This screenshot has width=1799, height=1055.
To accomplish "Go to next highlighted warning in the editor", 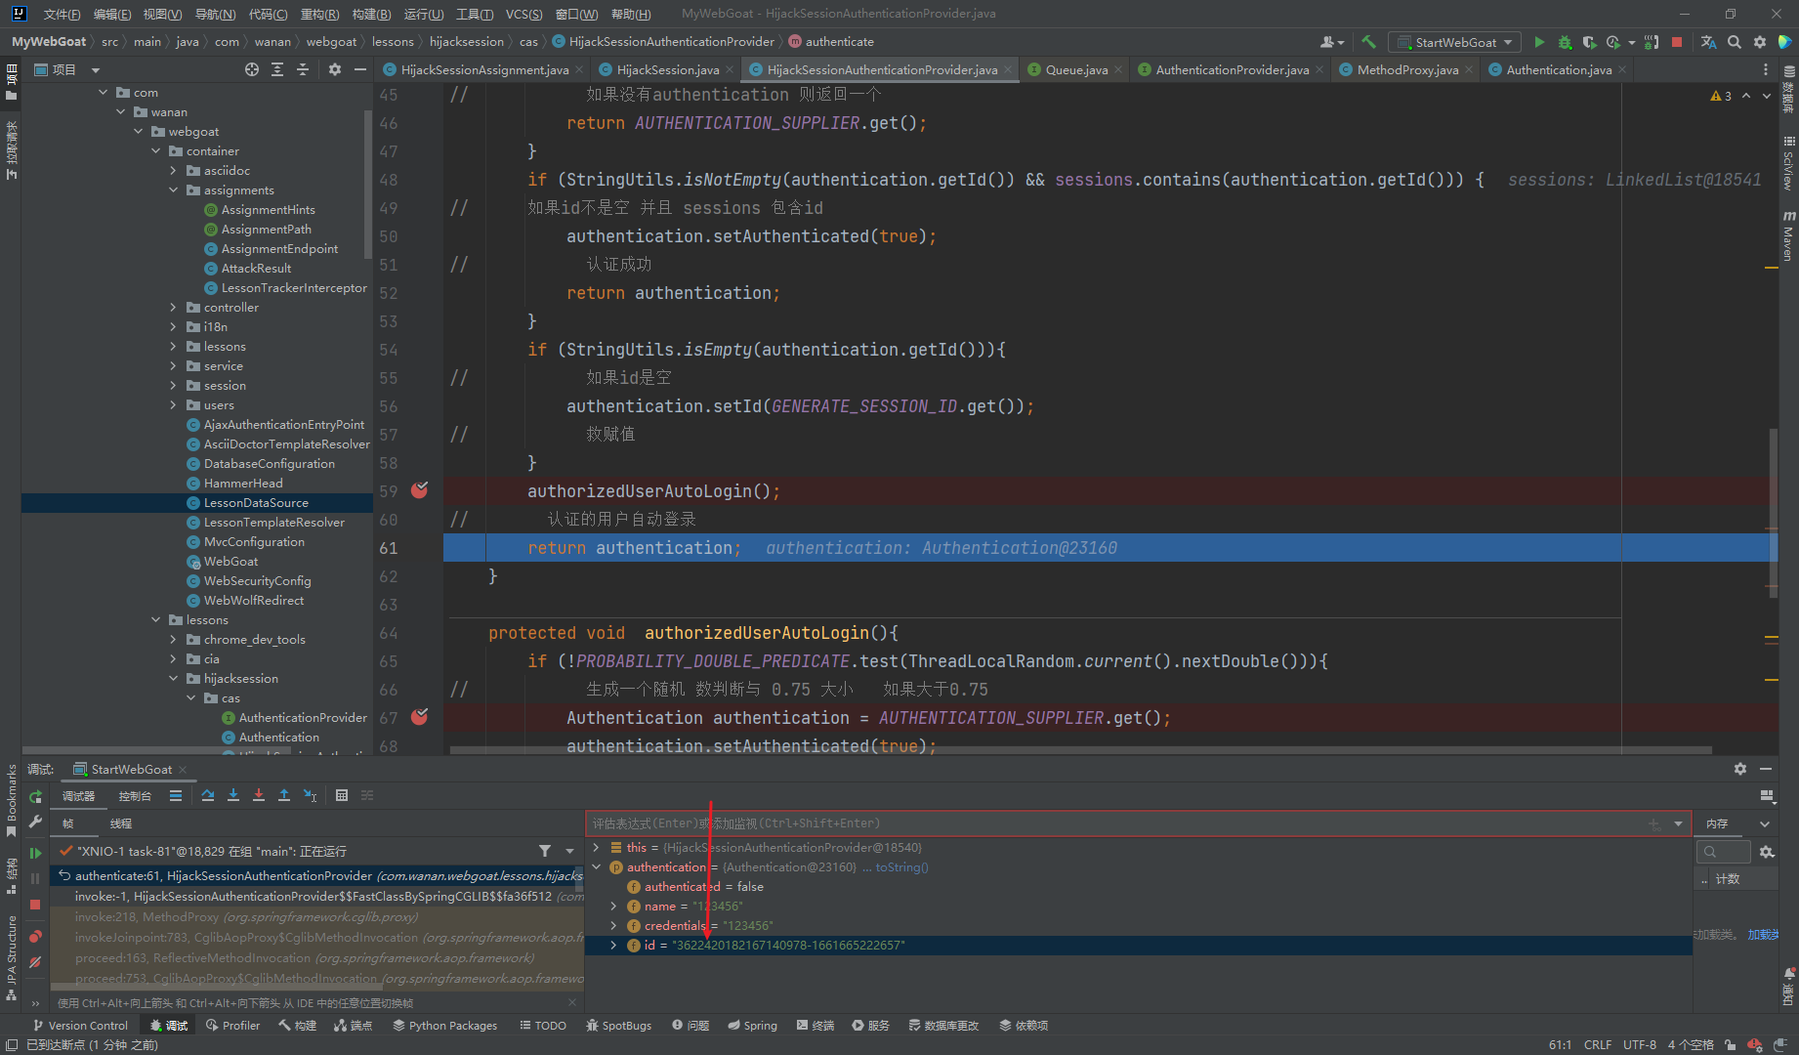I will point(1767,96).
